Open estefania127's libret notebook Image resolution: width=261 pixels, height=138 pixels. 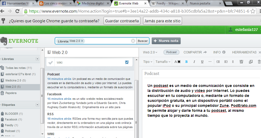point(20,74)
